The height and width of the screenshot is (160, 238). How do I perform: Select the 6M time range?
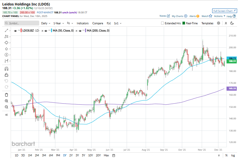[51, 155]
